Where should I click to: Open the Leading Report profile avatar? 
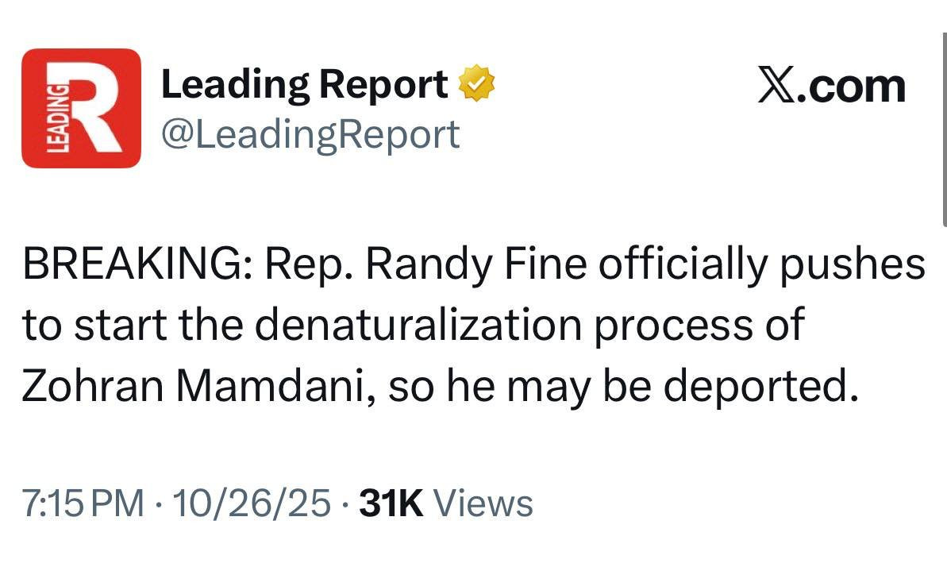[81, 108]
